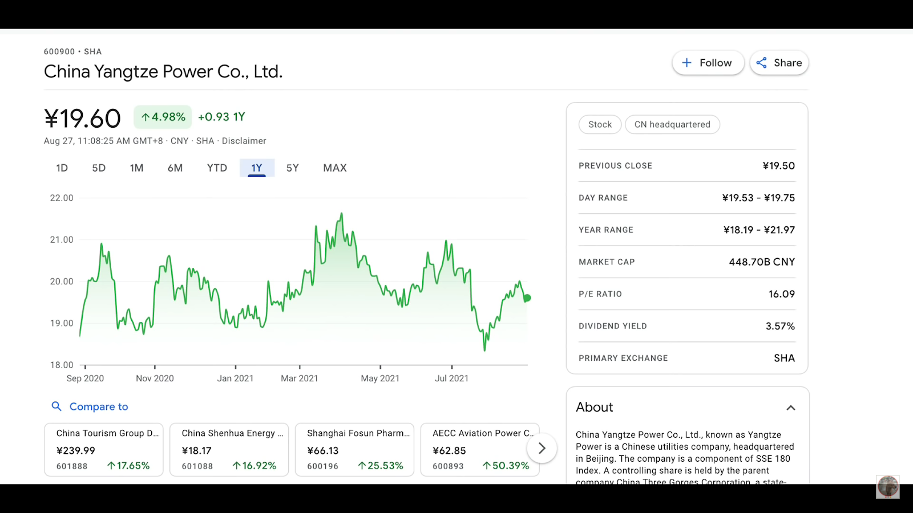
Task: Switch chart to 5Y range
Action: [293, 168]
